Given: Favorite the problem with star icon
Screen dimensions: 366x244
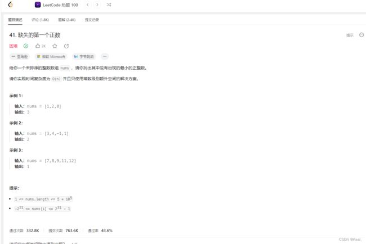Looking at the screenshot, I should (55, 46).
